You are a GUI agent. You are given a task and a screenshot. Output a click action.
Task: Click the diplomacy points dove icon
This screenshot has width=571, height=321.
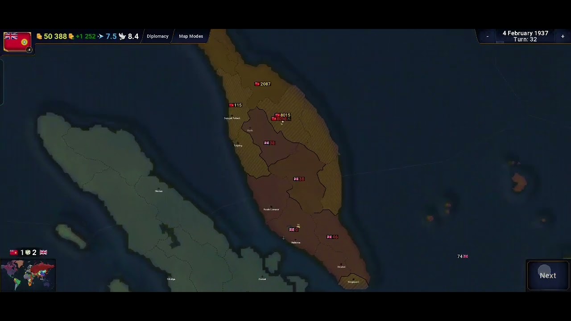[x=122, y=36]
